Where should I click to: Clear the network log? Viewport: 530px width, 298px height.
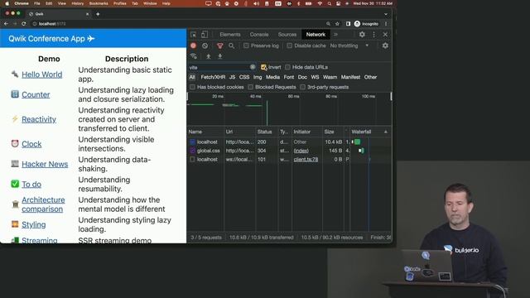tap(205, 46)
